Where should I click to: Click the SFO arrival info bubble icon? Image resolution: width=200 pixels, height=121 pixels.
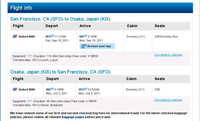tap(86, 89)
